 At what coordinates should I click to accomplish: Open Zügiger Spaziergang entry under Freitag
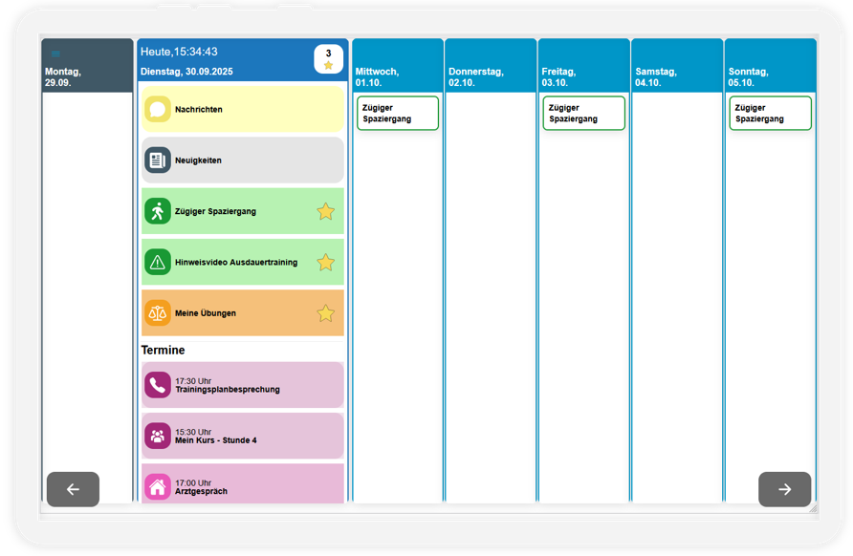pos(583,113)
